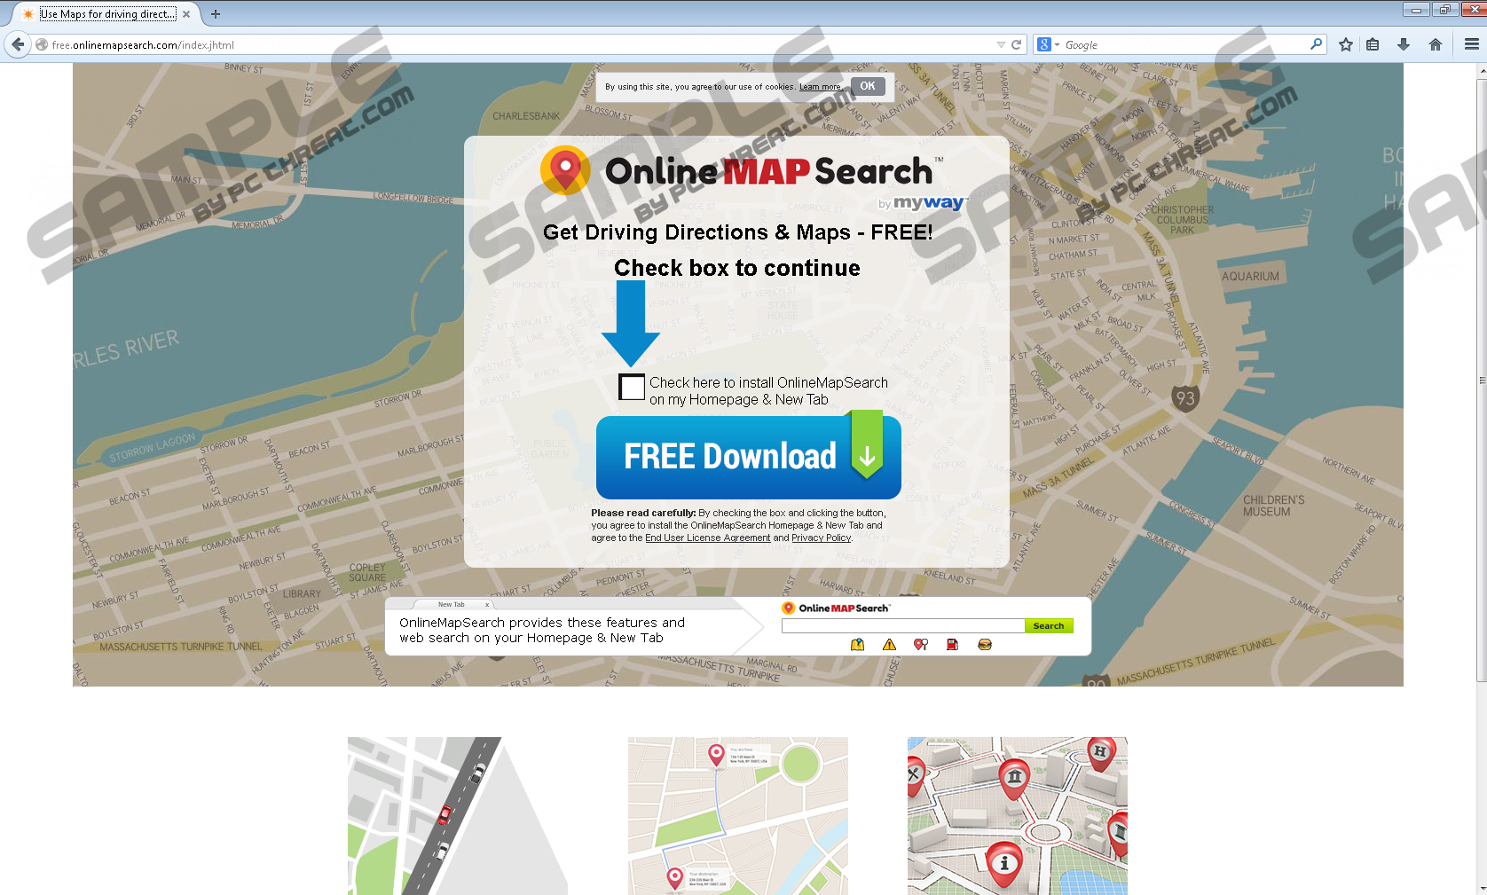This screenshot has width=1487, height=895.
Task: Click the location pin heart icon
Action: 921,645
